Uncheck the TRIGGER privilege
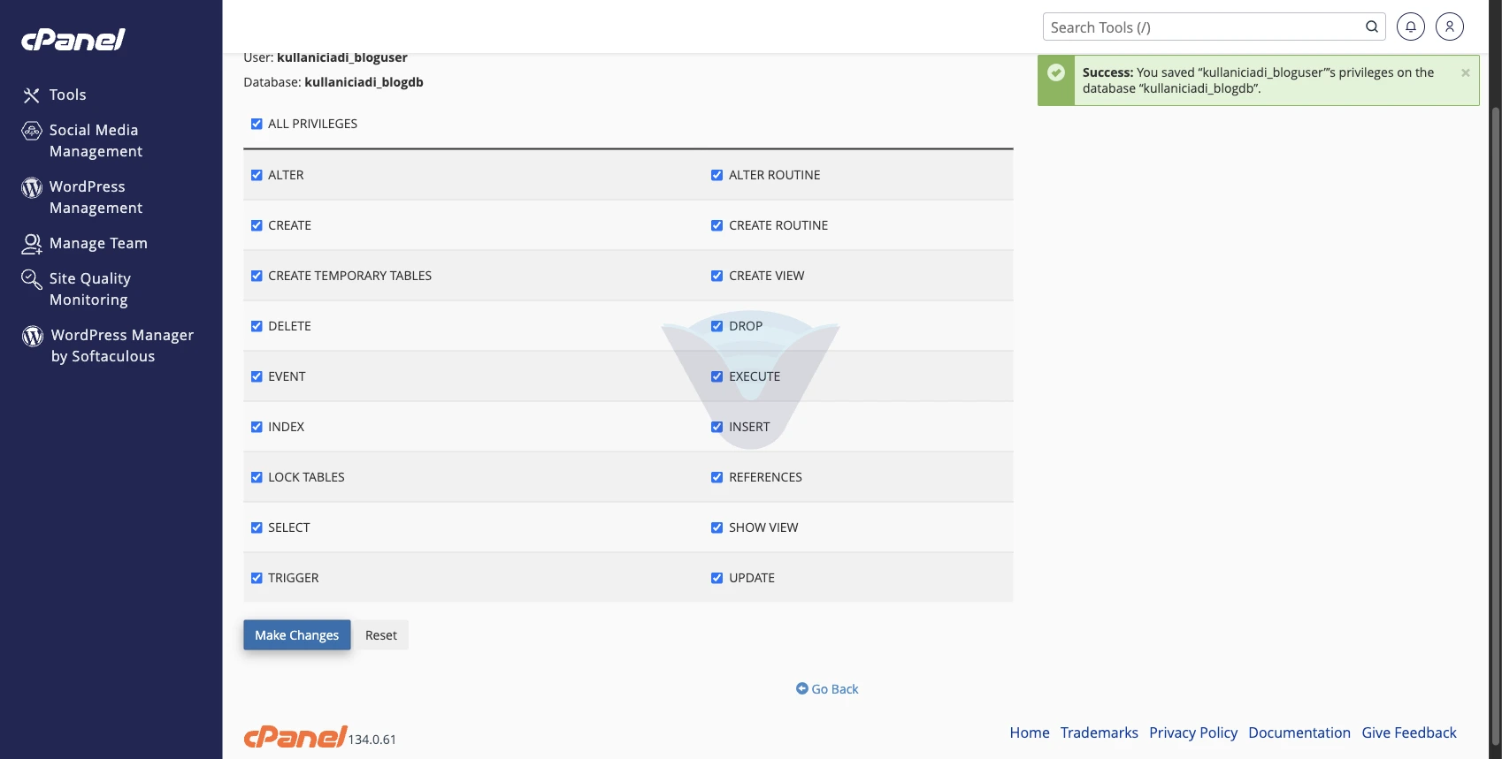The height and width of the screenshot is (759, 1502). tap(257, 578)
